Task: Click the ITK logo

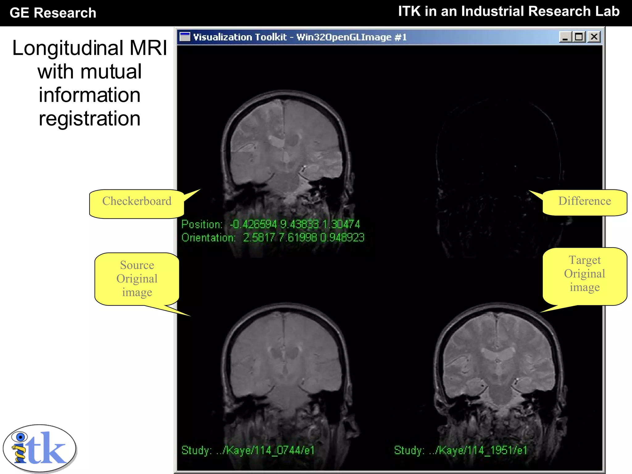Action: pos(39,448)
